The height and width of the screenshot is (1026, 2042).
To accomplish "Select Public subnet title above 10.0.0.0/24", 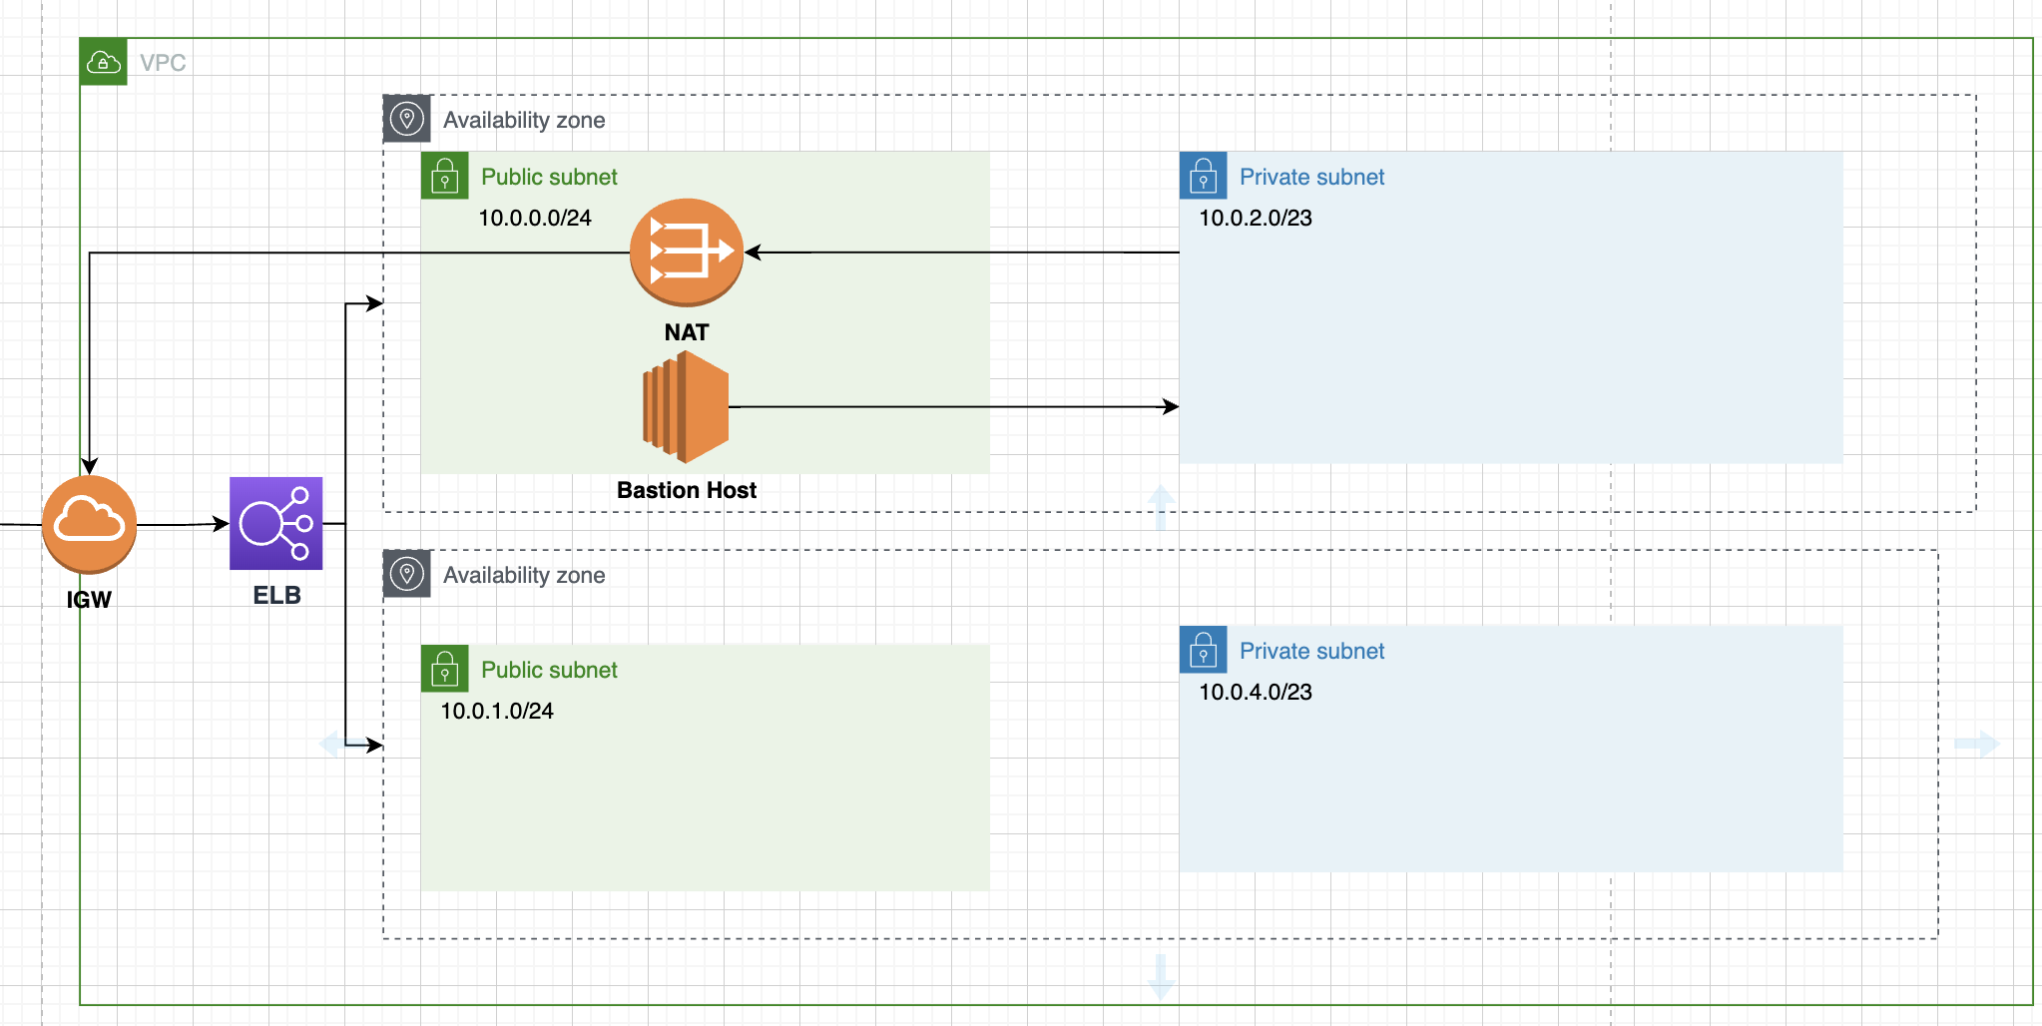I will tap(549, 177).
